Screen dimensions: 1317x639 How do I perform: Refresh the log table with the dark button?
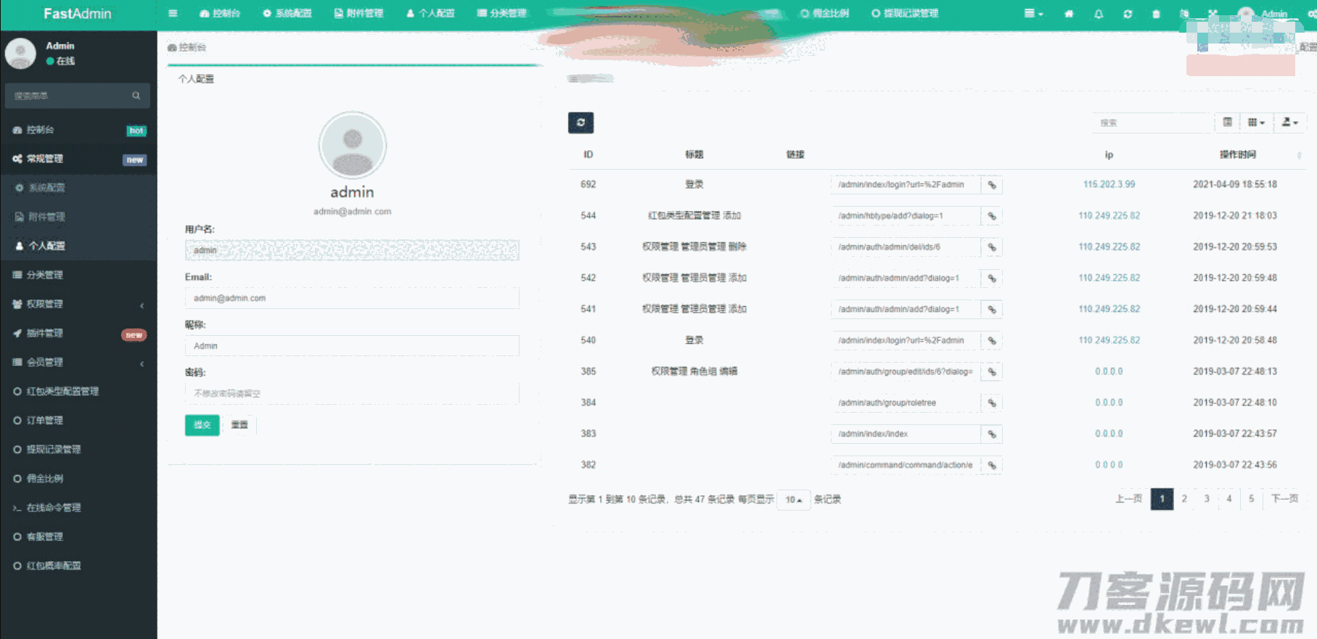[580, 123]
